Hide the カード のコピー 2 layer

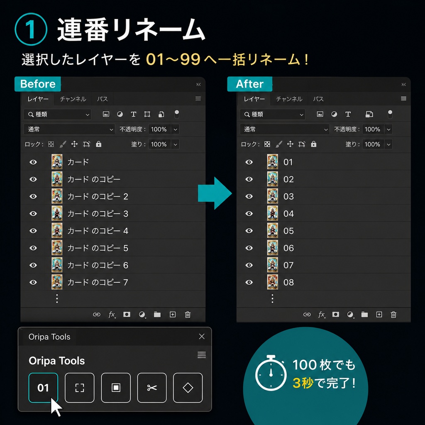33,196
